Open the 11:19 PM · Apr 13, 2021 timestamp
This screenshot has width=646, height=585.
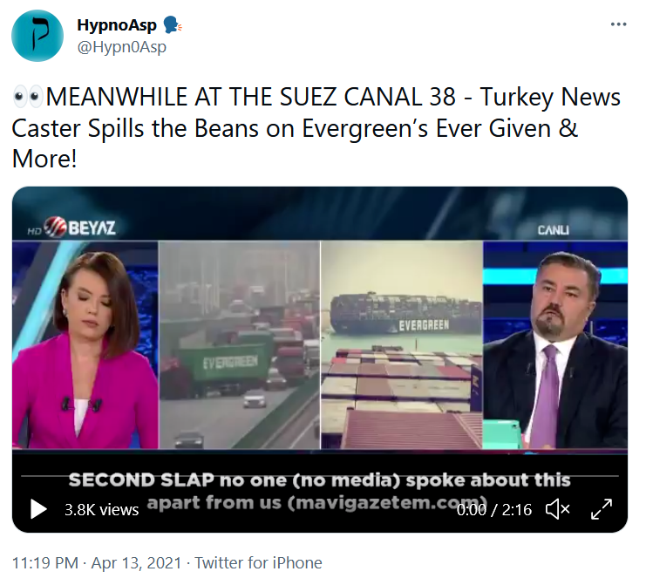pos(97,562)
